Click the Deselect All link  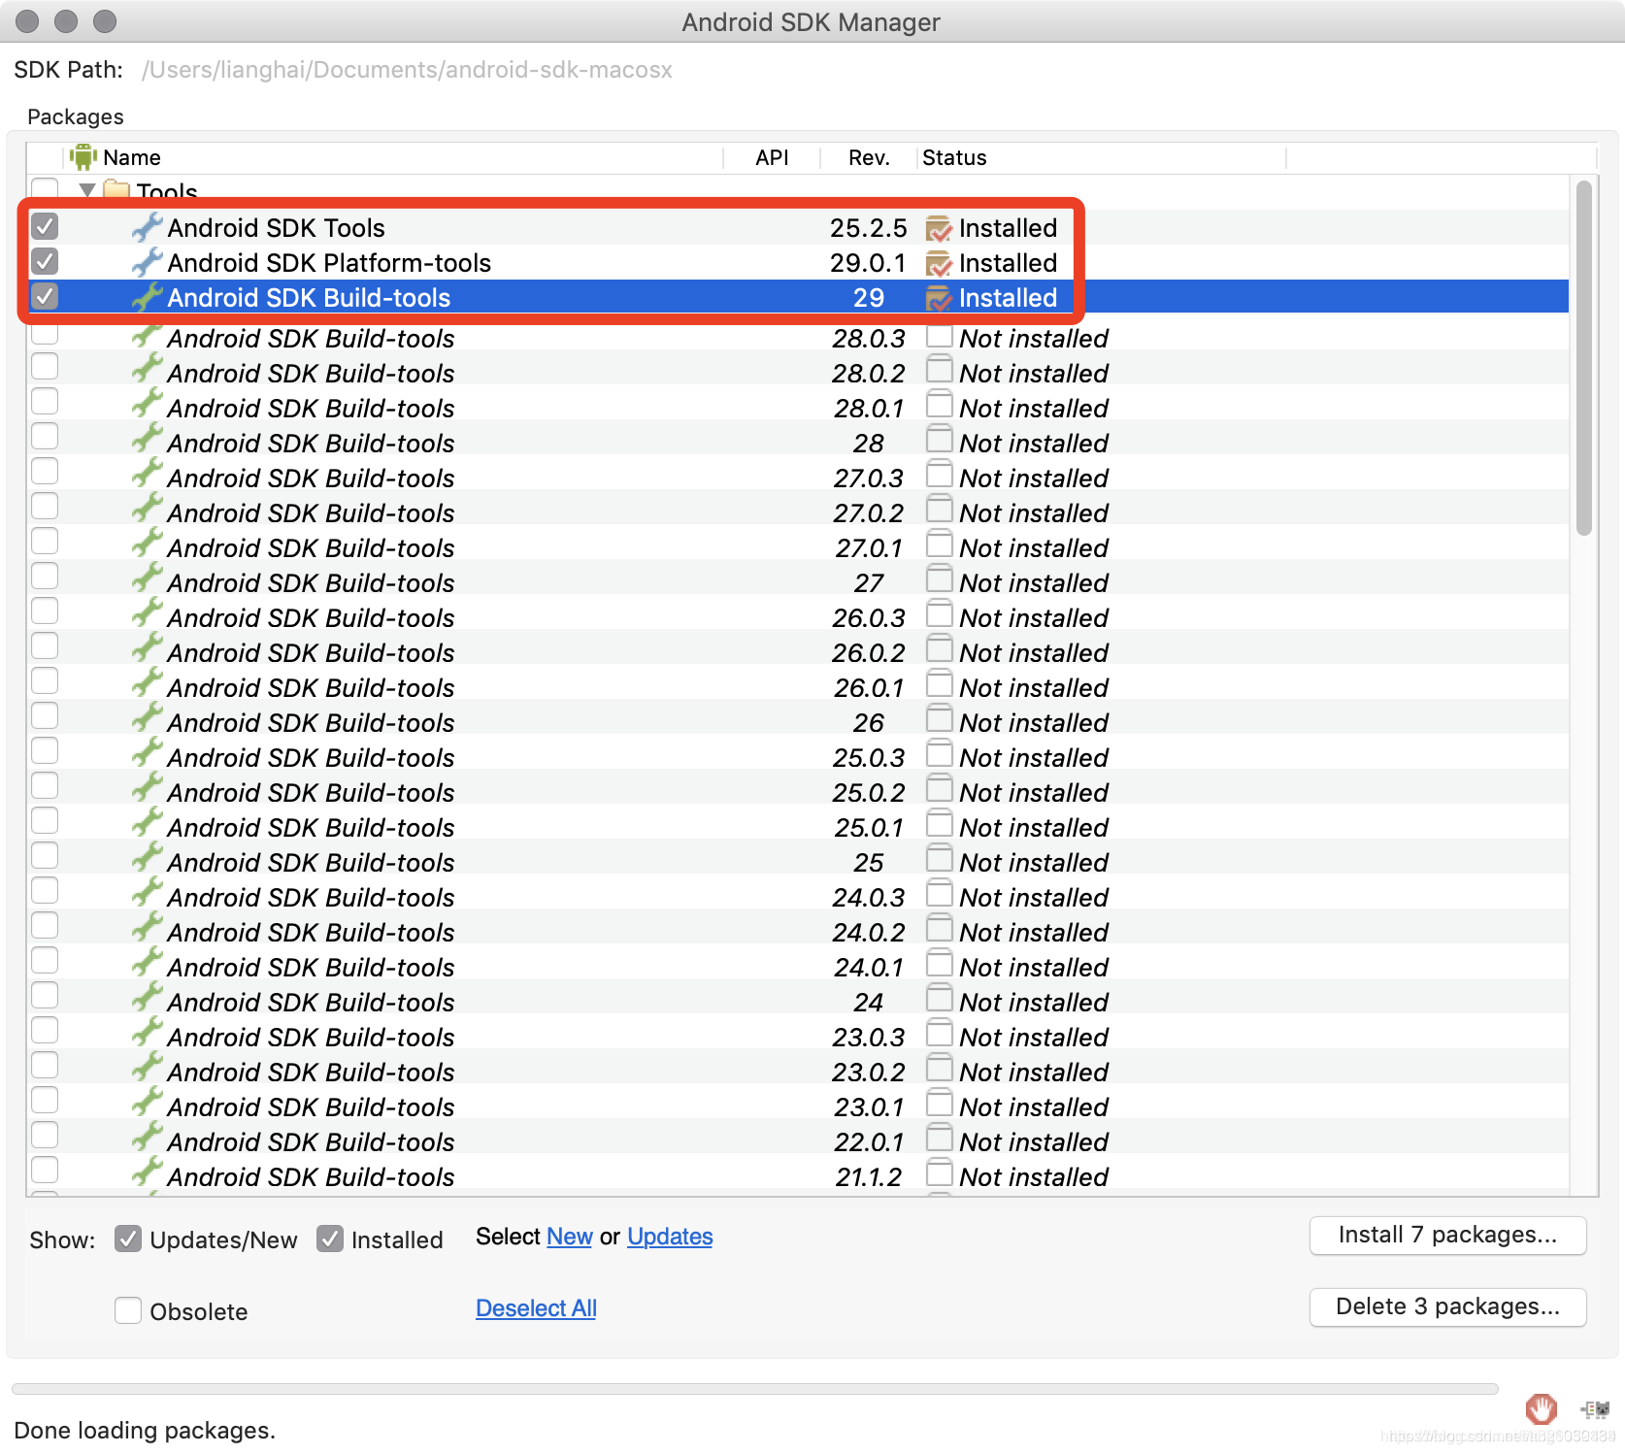[x=535, y=1307]
